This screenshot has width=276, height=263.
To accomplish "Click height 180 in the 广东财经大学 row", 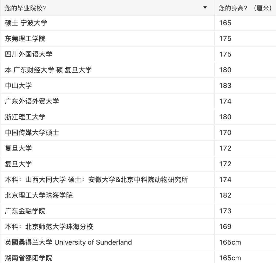I will pyautogui.click(x=245, y=70).
